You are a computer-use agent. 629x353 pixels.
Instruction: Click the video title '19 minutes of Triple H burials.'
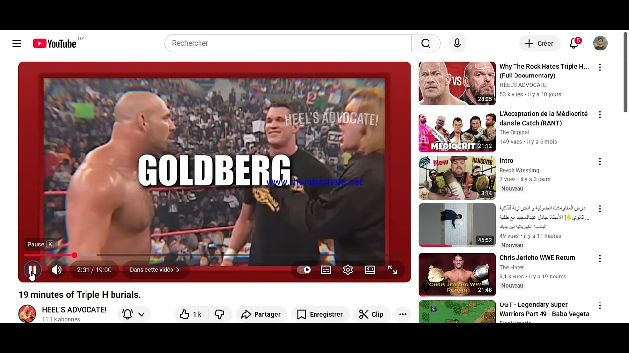[x=80, y=295]
